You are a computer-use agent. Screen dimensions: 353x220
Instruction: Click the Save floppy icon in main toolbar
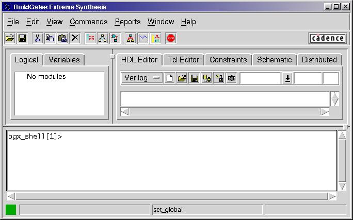pos(22,39)
